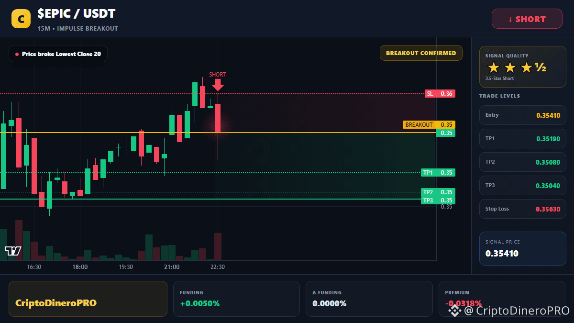This screenshot has width=574, height=323.
Task: Click the tallest red volume bar at 22:30
Action: point(218,246)
